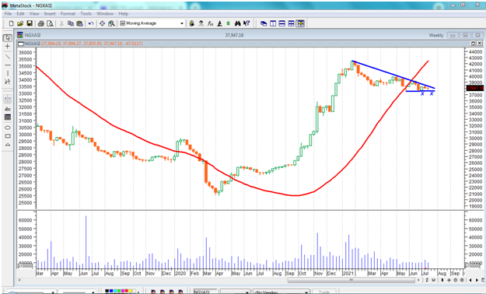Open a file with the folder icon

(x=20, y=23)
